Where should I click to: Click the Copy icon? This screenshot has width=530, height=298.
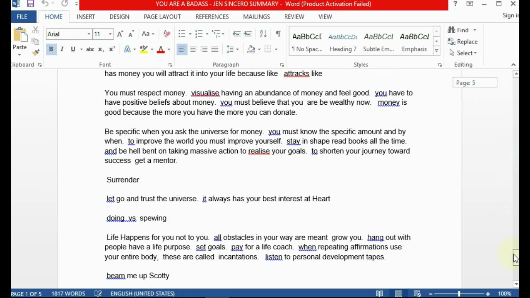pyautogui.click(x=36, y=41)
